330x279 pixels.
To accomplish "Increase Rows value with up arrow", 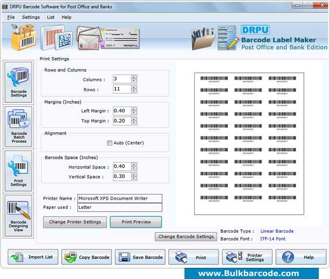I will (134, 87).
